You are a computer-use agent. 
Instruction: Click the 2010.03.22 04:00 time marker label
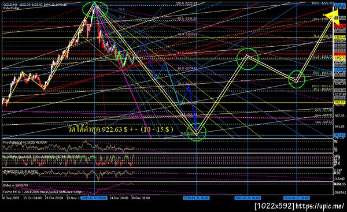coord(297,198)
